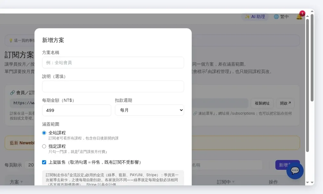This screenshot has width=323, height=194.
Task: Focus the 方案名稱 input field
Action: tap(113, 63)
